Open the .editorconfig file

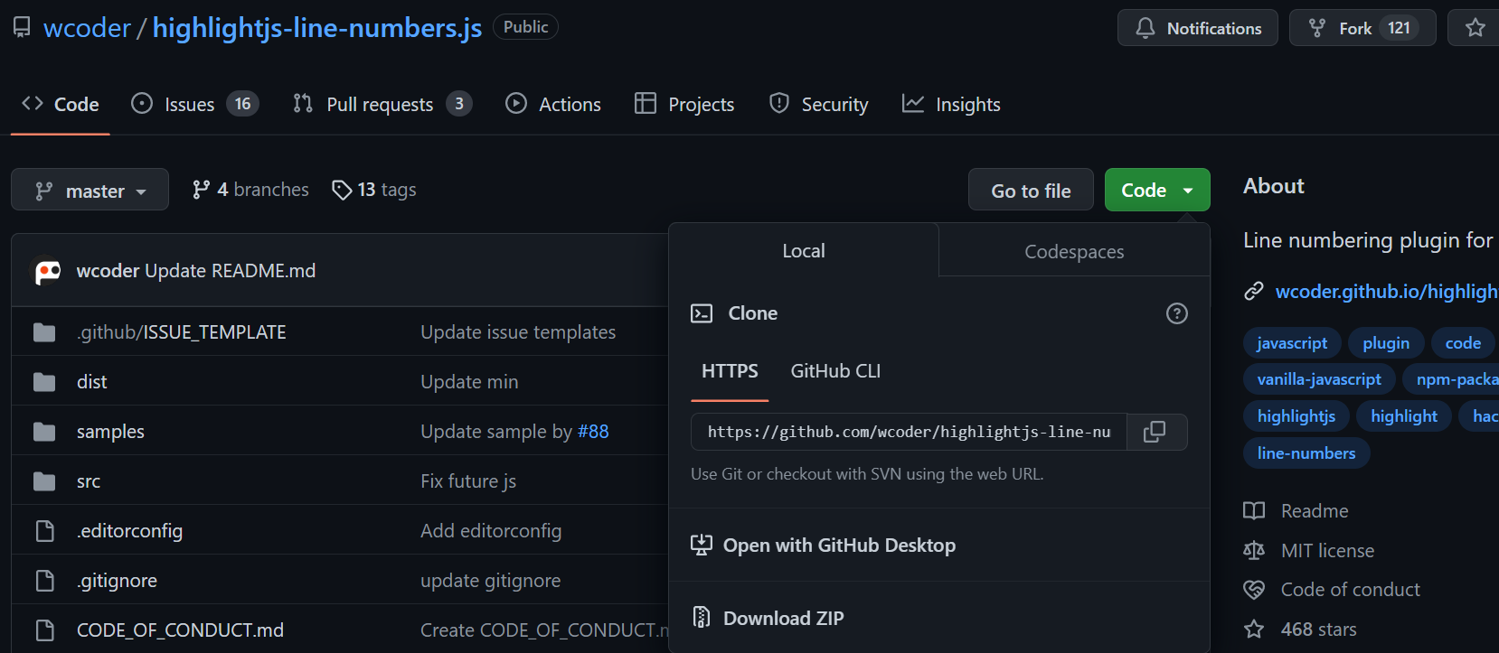click(x=129, y=531)
